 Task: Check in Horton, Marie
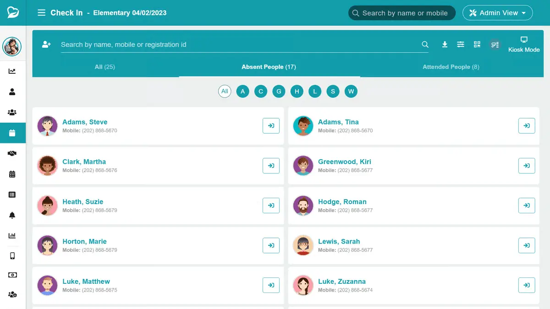(271, 245)
